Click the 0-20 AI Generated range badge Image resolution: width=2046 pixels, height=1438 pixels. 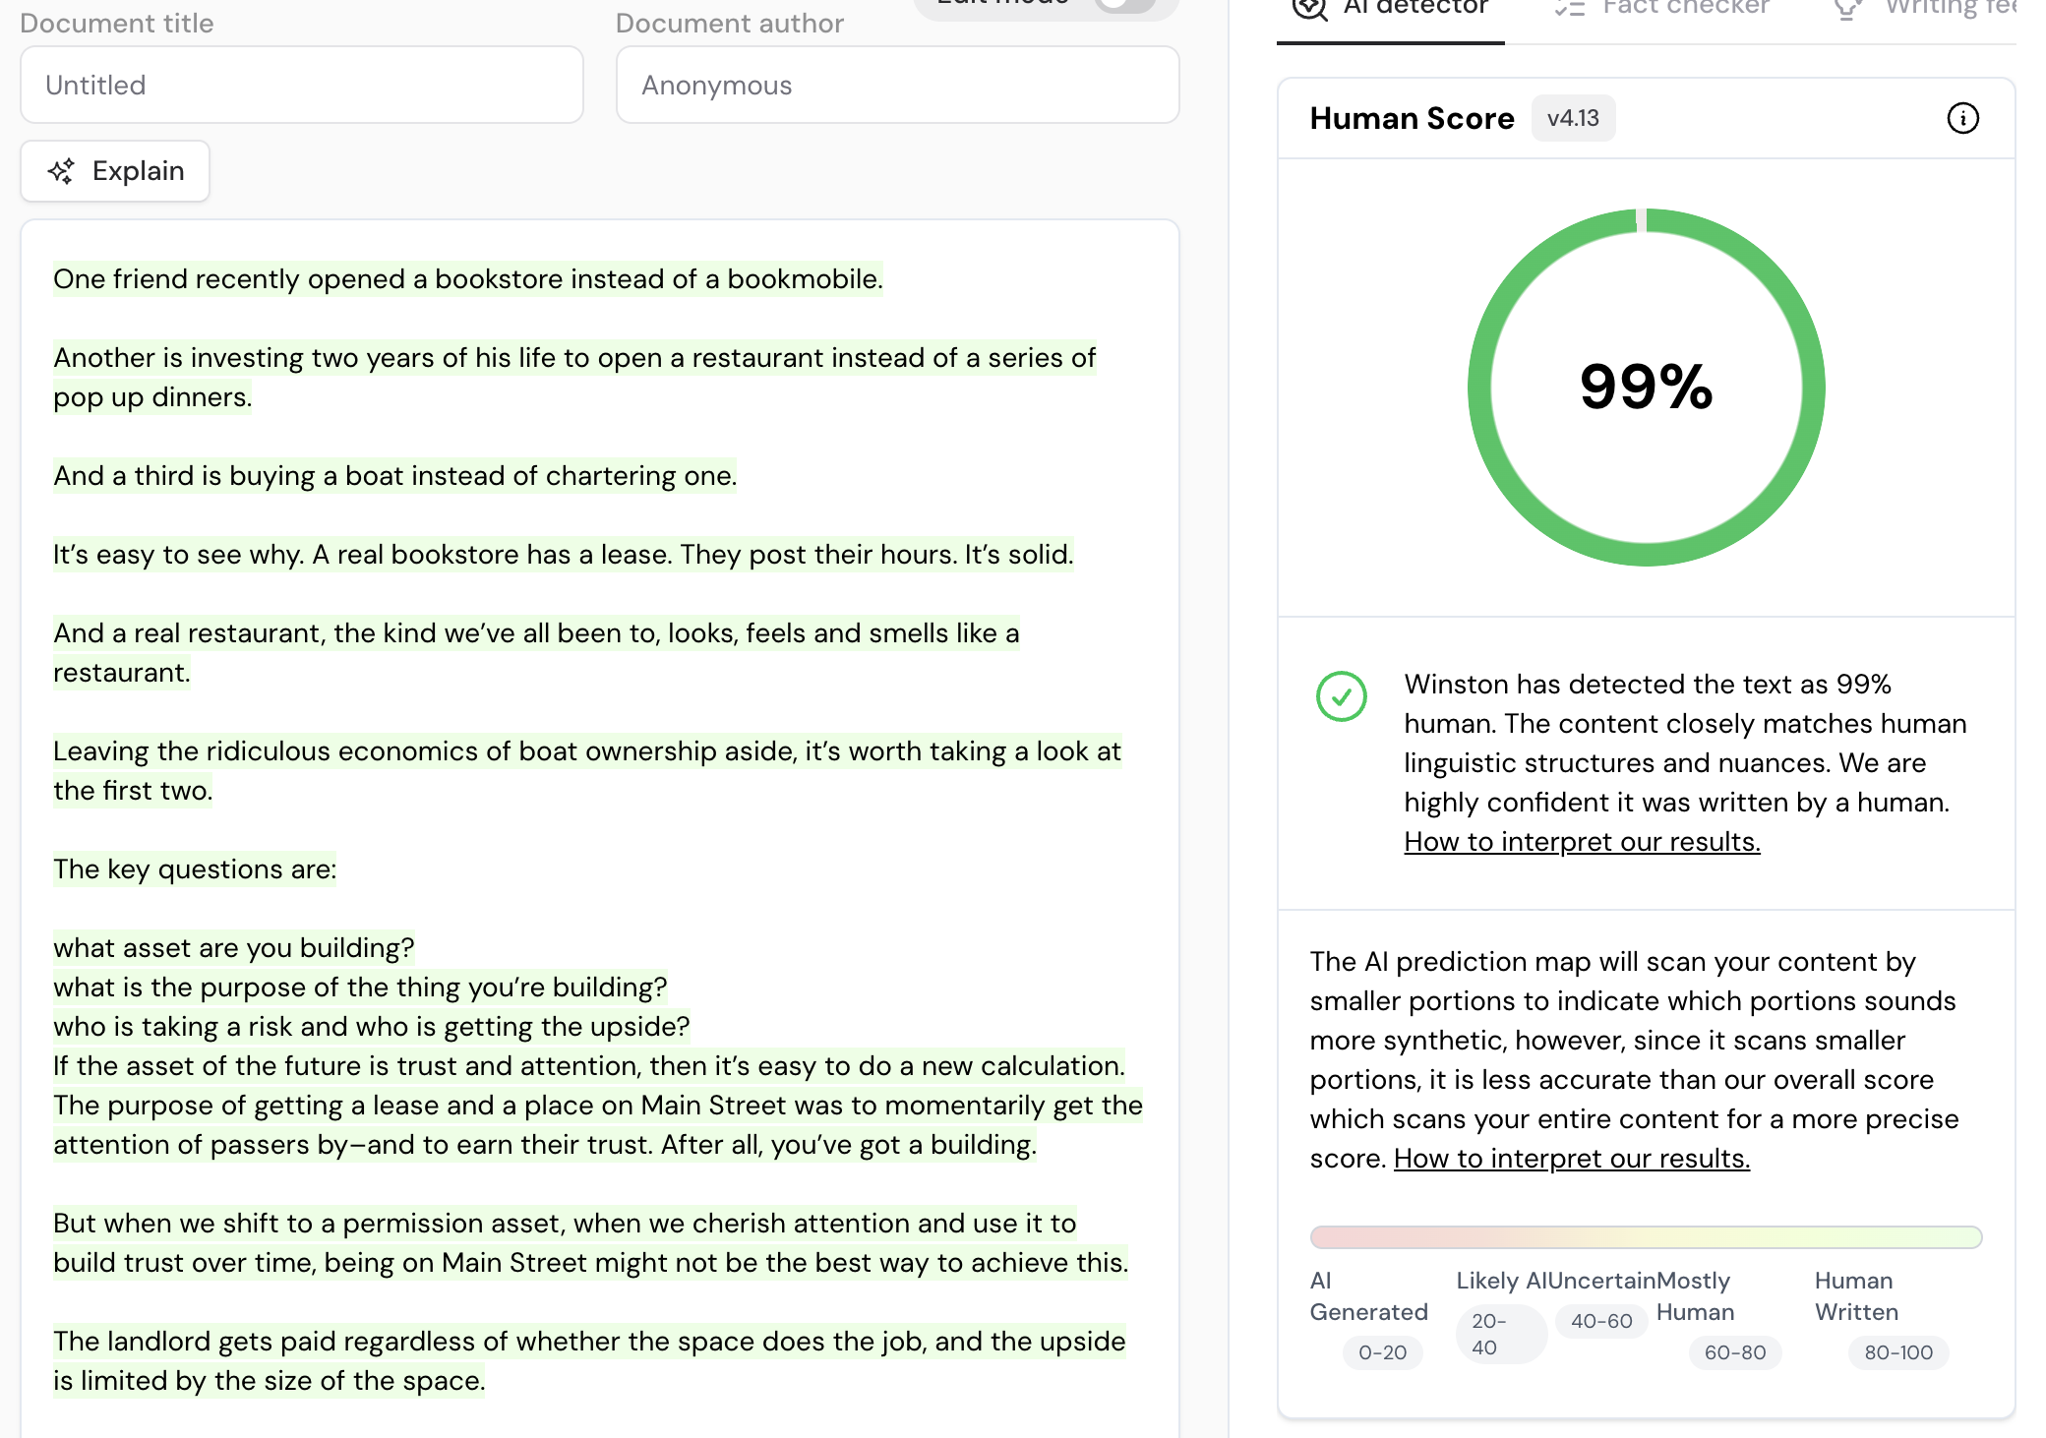(1382, 1352)
